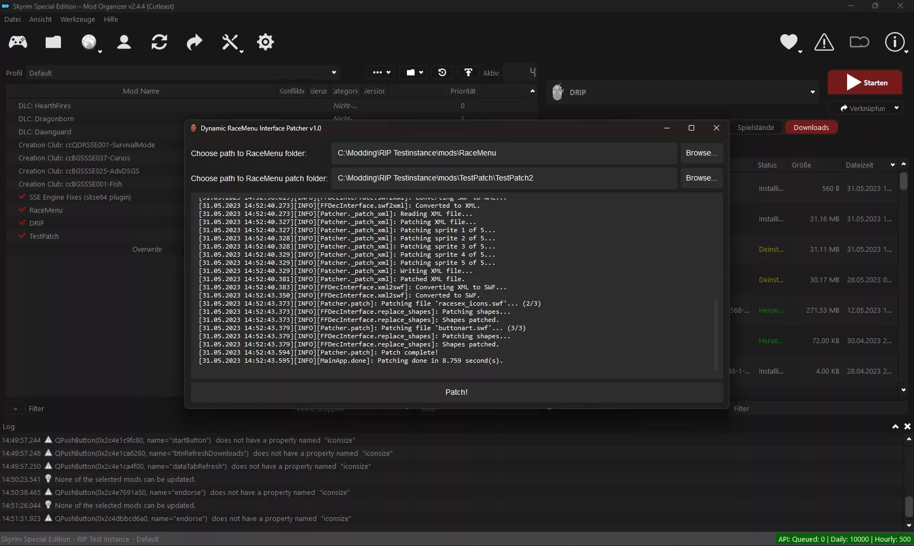Minimize the Dynamic RaceMenu Interface Patcher window
Image resolution: width=914 pixels, height=546 pixels.
pos(666,128)
